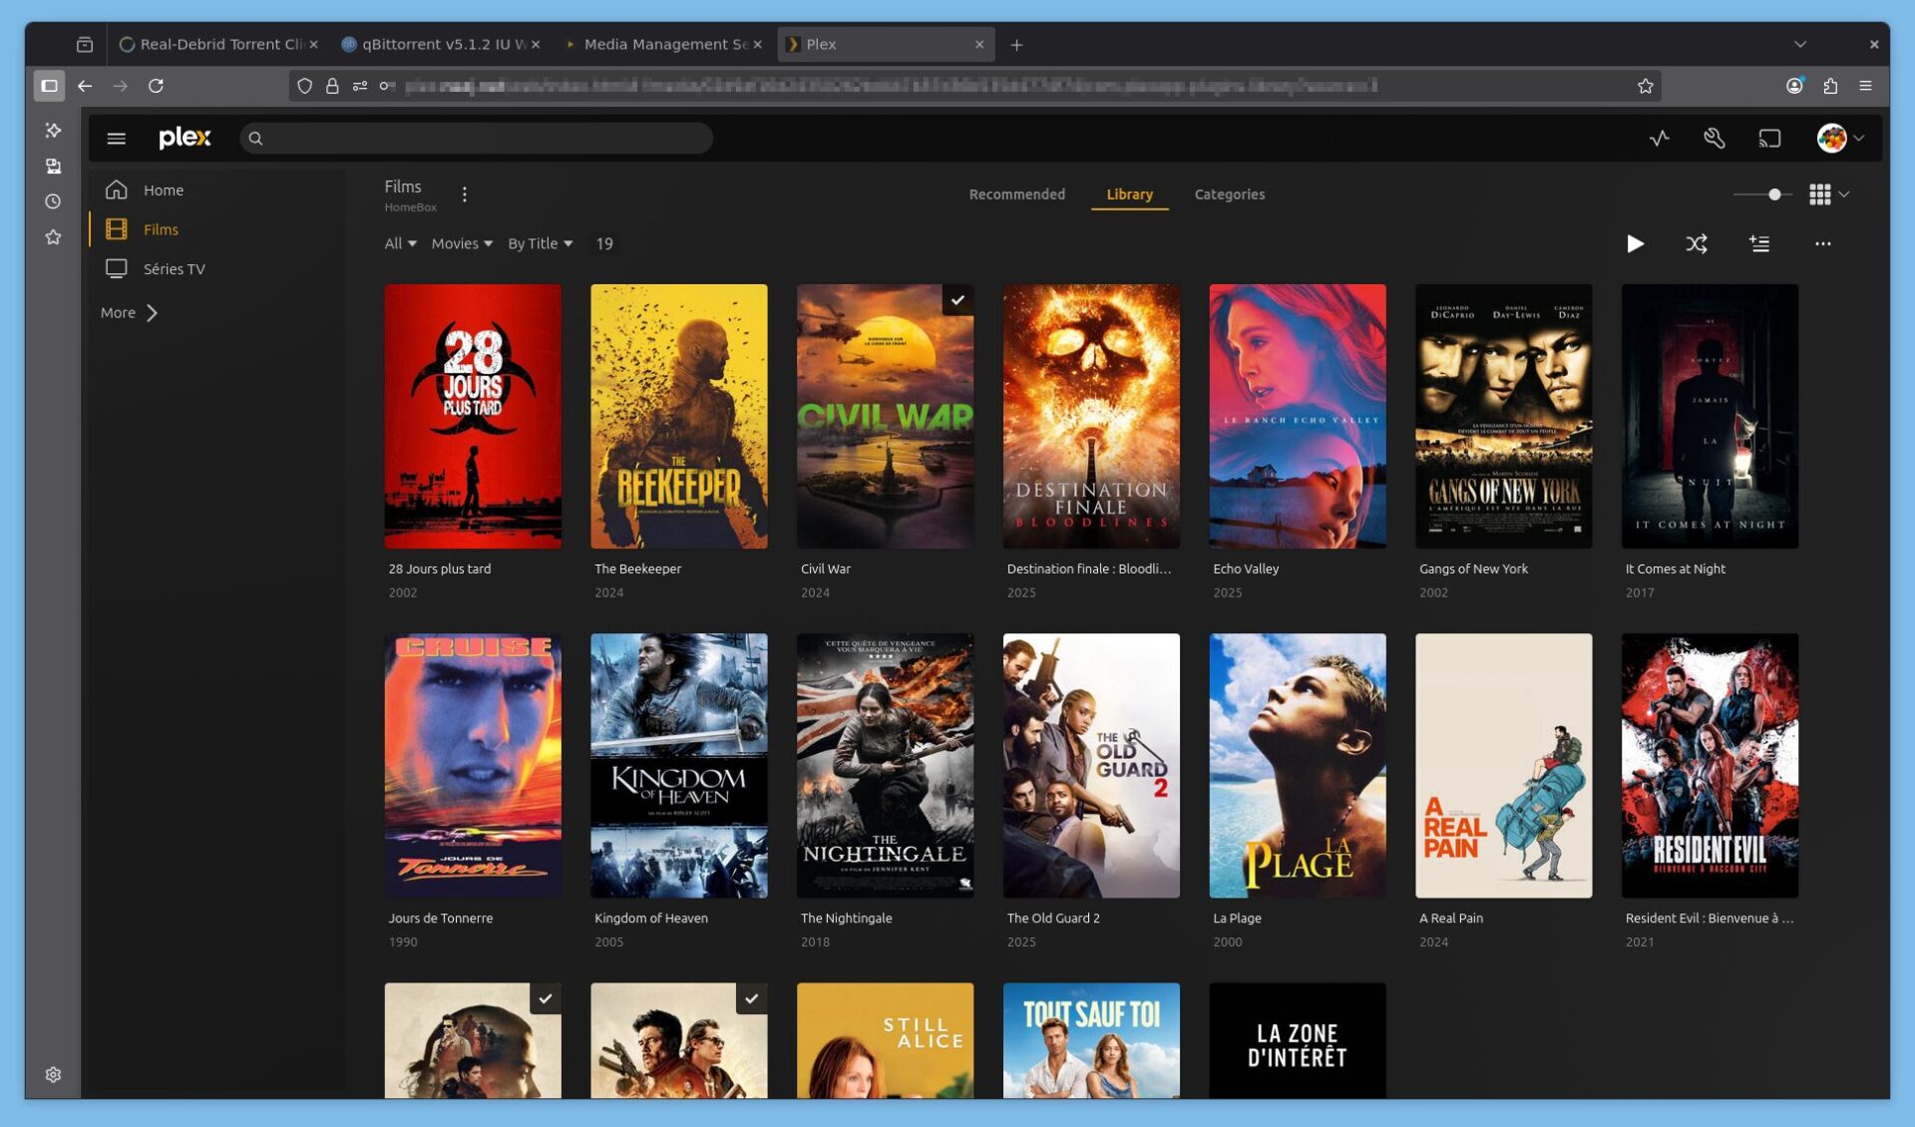Close the Plex browser tab
1915x1127 pixels.
(978, 45)
